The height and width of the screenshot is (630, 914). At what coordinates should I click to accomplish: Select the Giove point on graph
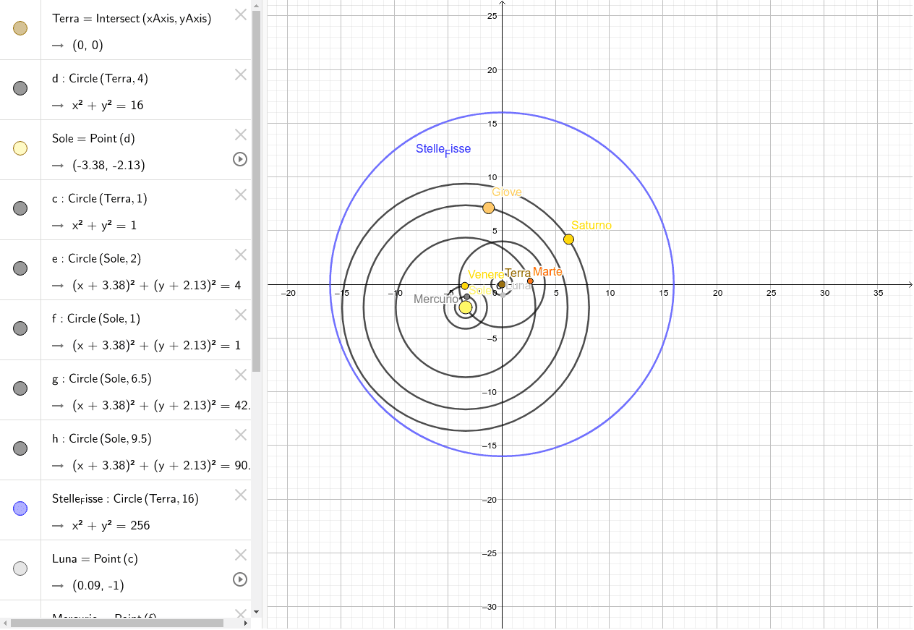coord(488,208)
